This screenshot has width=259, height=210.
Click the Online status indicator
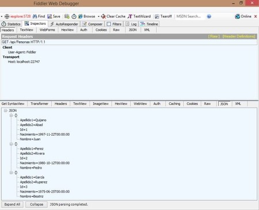243,17
